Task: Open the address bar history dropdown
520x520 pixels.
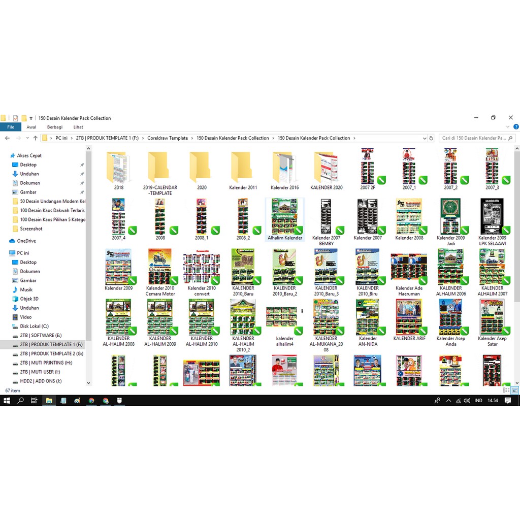Action: point(424,138)
